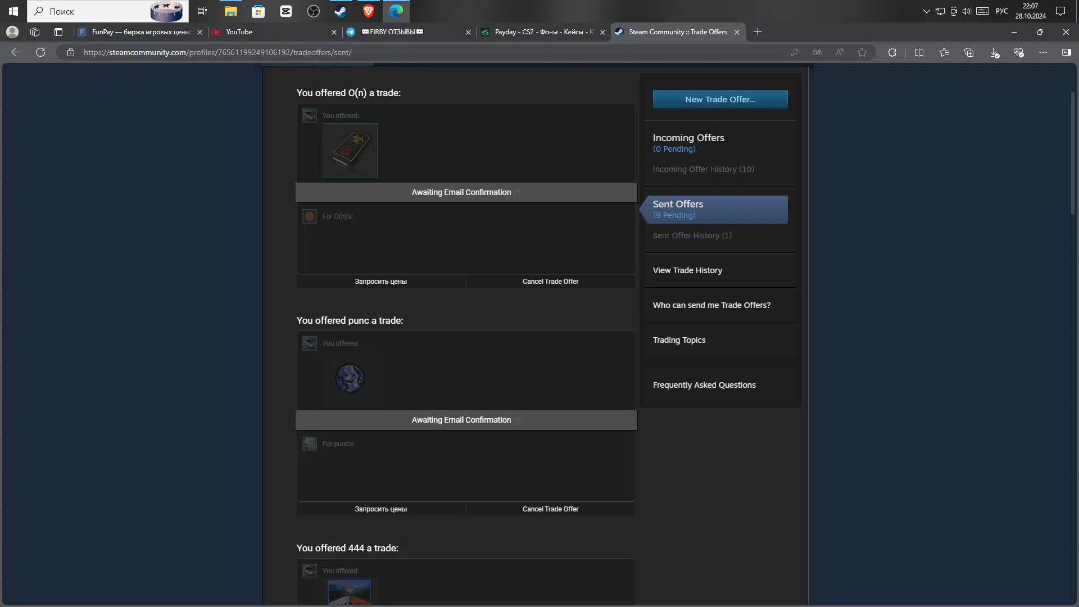Click the address bar URL
The image size is (1079, 607).
[x=217, y=52]
